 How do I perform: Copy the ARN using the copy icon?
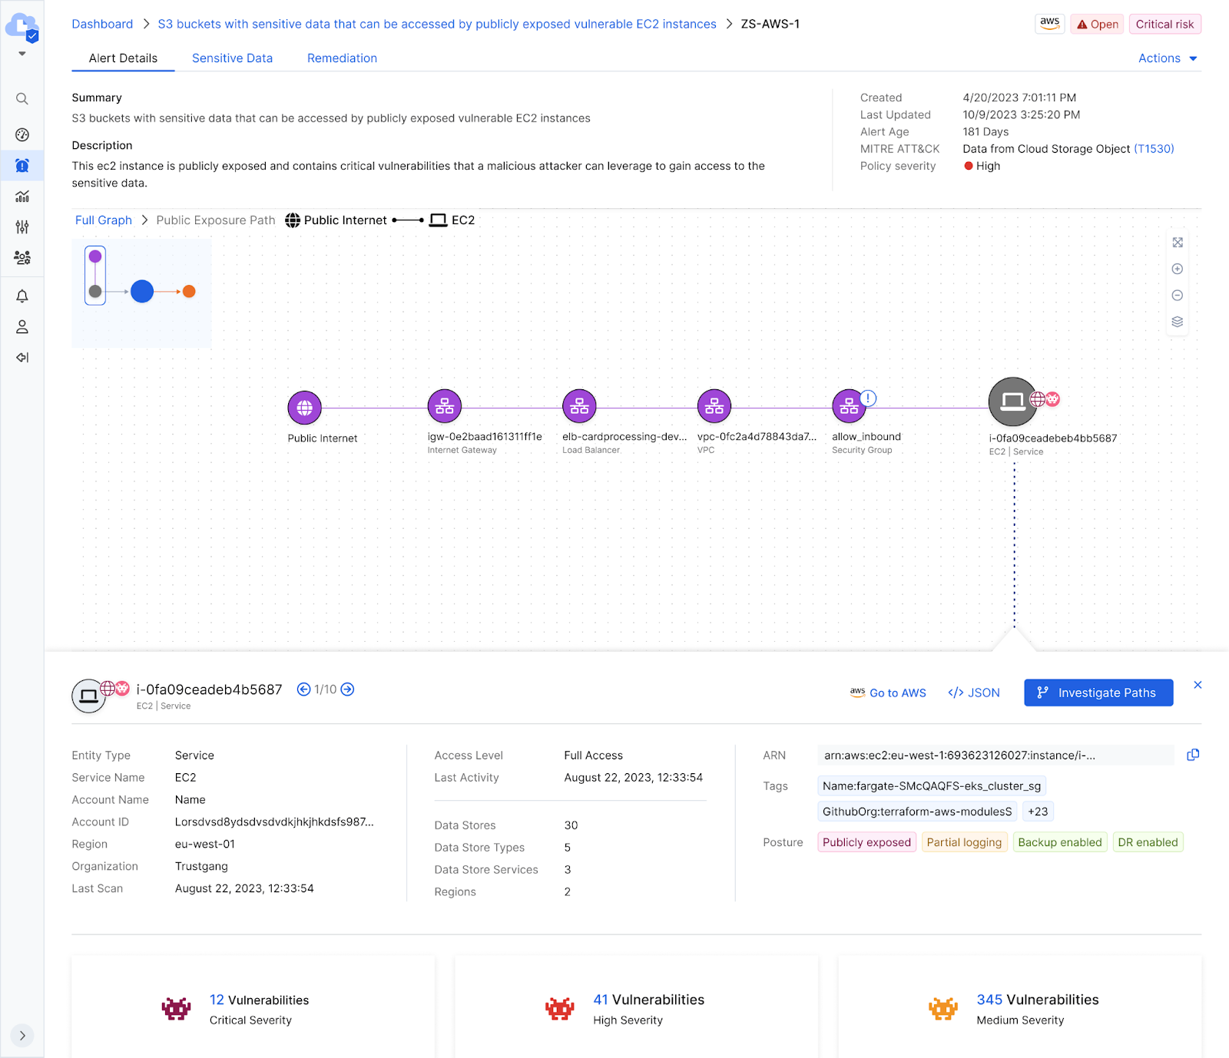pyautogui.click(x=1193, y=755)
